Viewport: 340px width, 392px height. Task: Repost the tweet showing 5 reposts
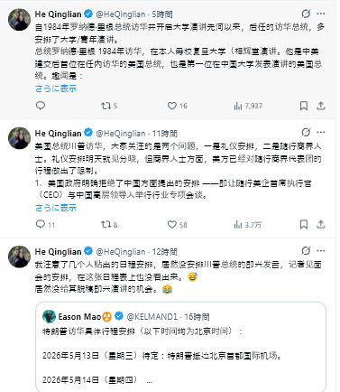click(x=109, y=106)
